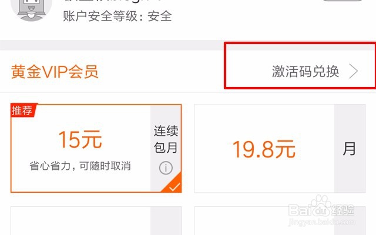
Task: Click the red 推荐 badge
Action: point(23,110)
